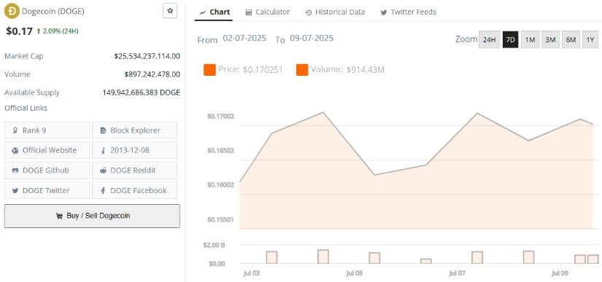Click the Buy / Sell Dogecoin button
The image size is (602, 282).
pos(92,216)
